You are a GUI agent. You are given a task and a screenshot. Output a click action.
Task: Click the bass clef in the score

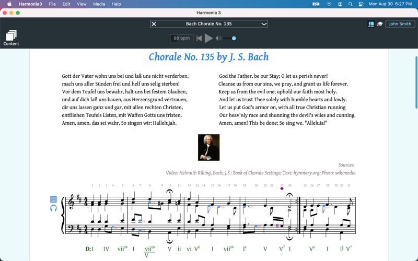point(71,228)
